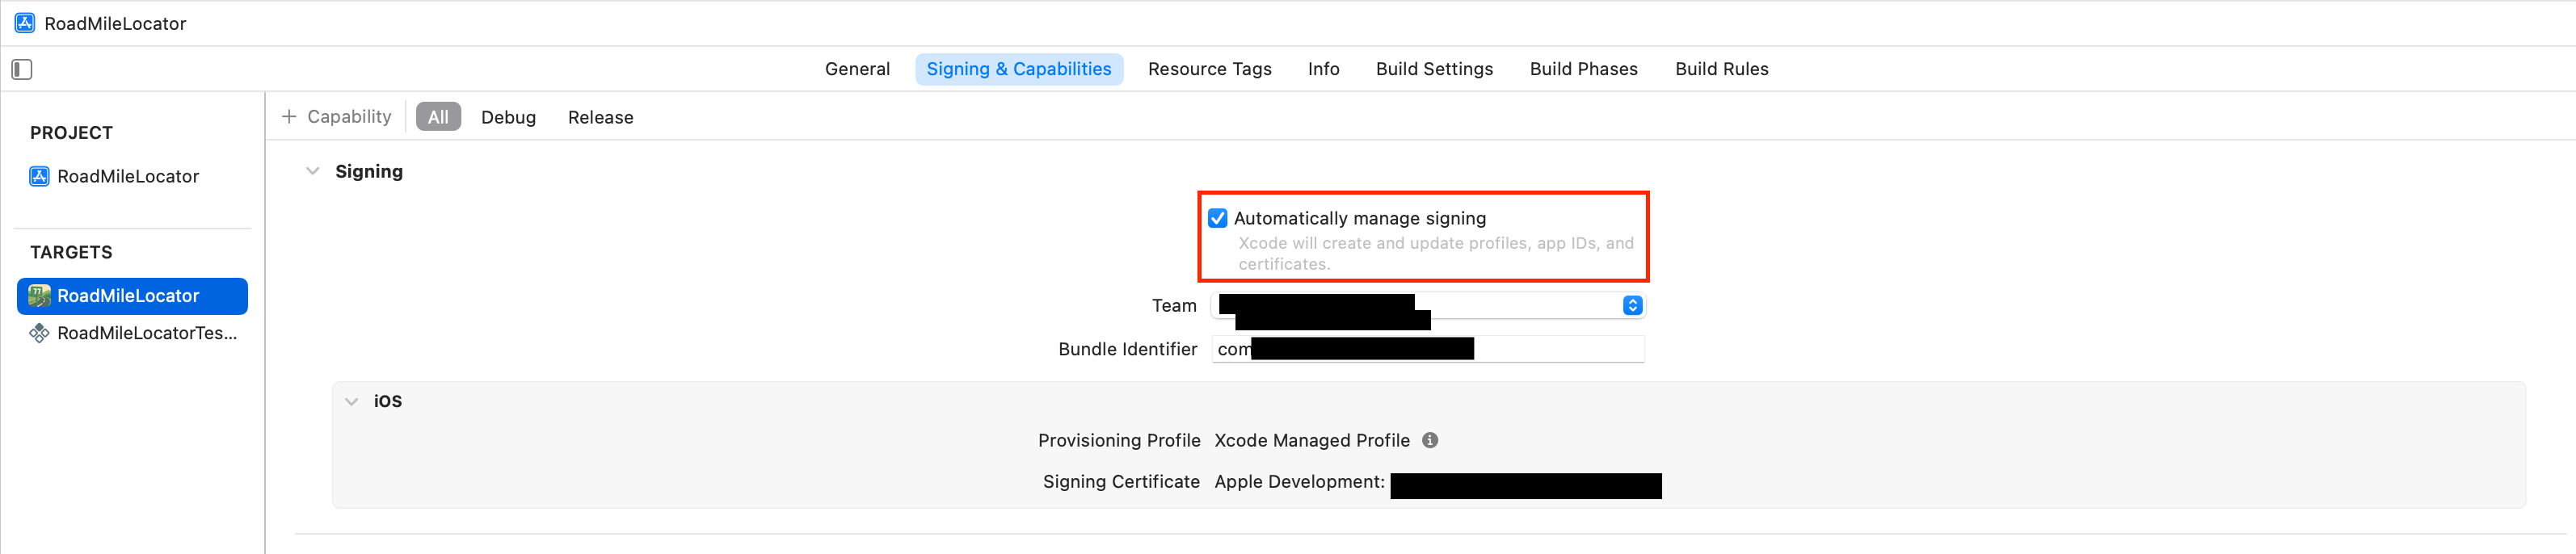Image resolution: width=2576 pixels, height=554 pixels.
Task: Click the RoadMileLocator app target icon
Action: point(39,296)
